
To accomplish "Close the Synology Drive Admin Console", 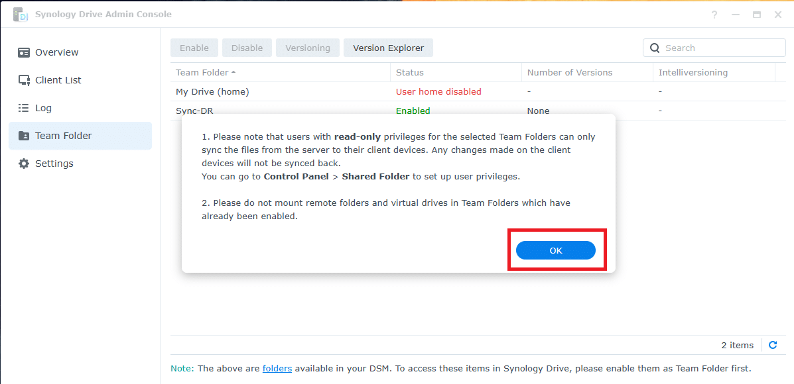I will (778, 15).
